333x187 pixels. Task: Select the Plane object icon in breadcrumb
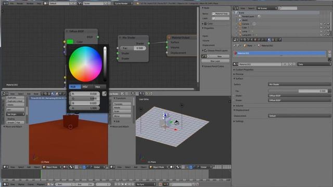245,45
